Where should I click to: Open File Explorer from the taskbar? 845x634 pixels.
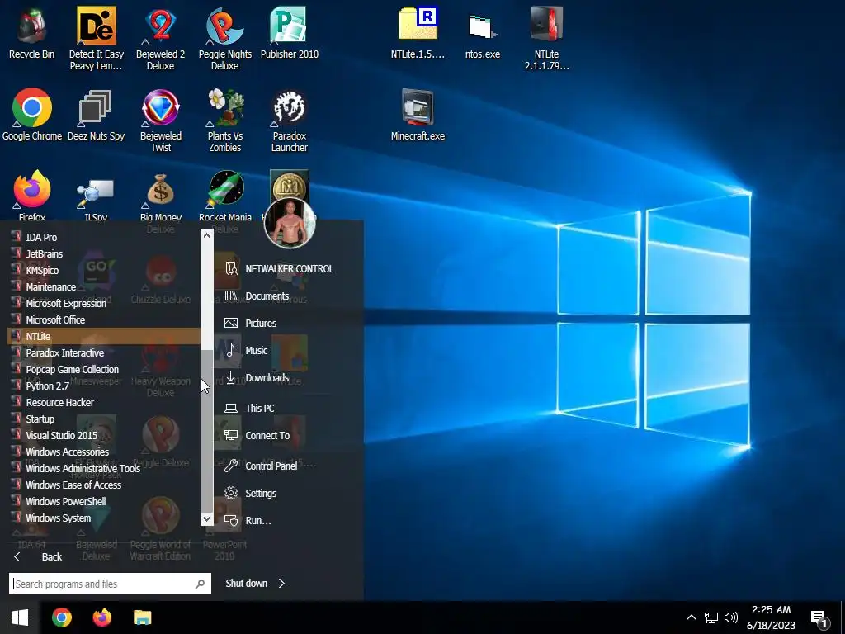click(x=142, y=617)
